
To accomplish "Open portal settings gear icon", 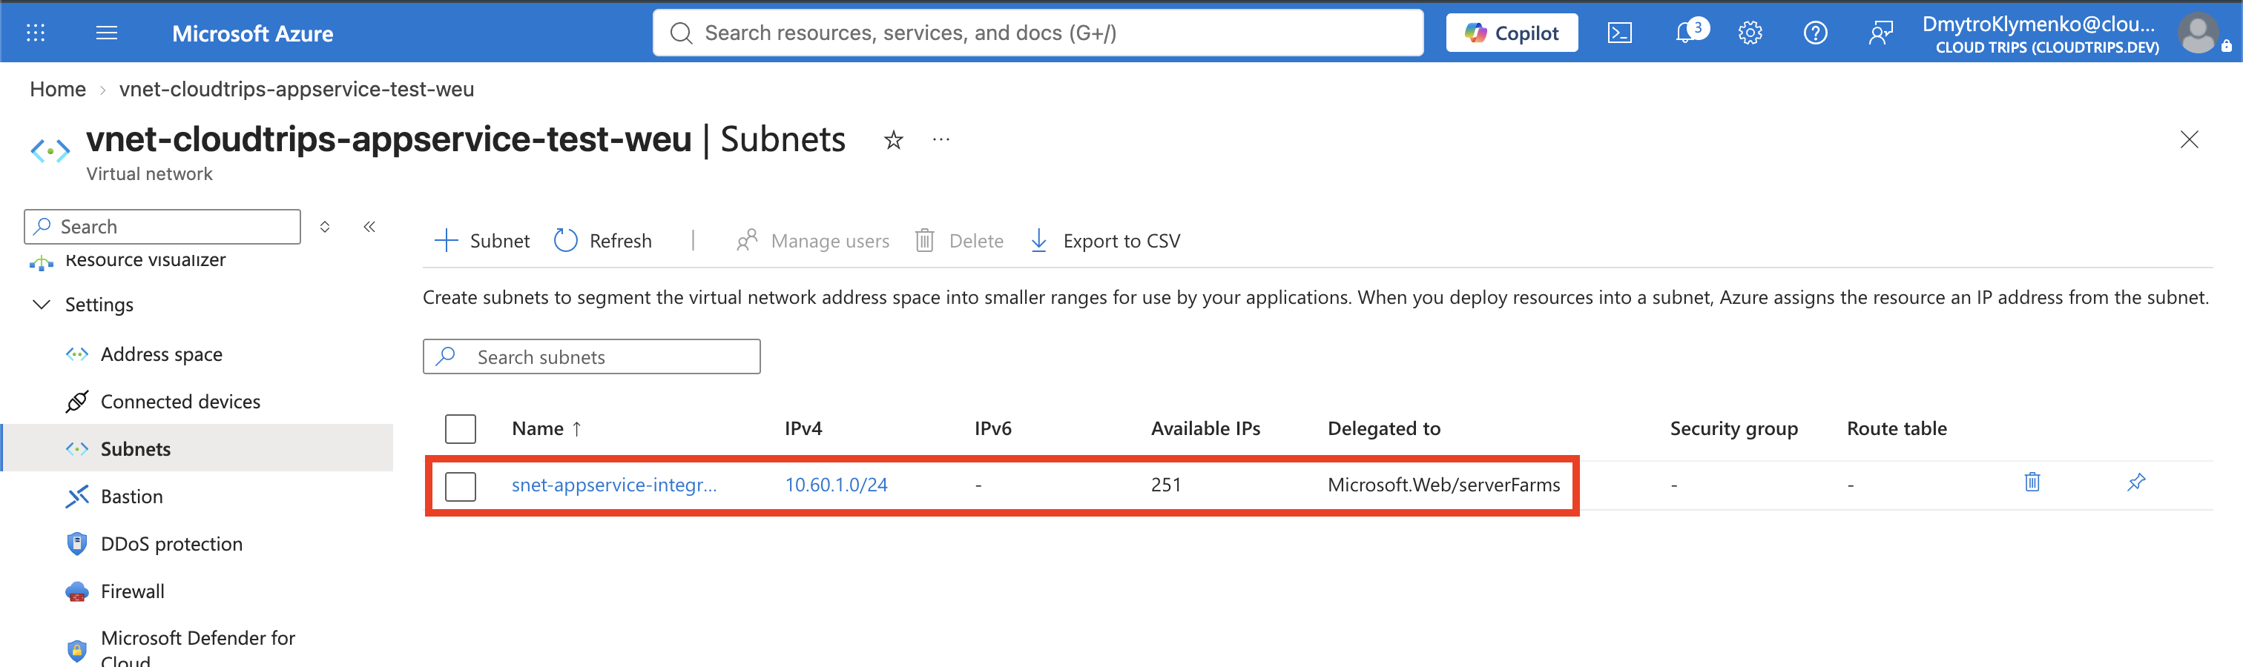I will tap(1749, 33).
